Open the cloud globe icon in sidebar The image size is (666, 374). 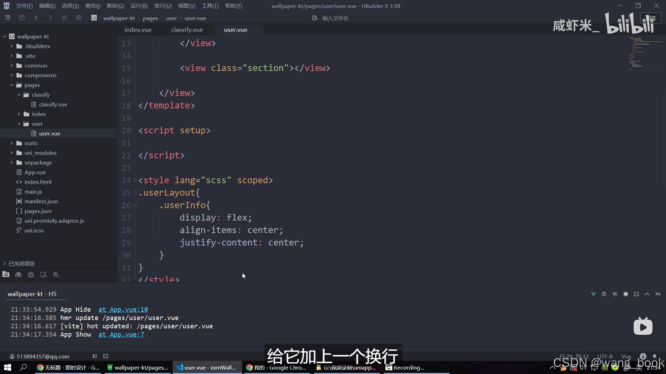point(56,275)
